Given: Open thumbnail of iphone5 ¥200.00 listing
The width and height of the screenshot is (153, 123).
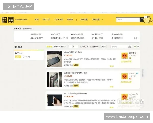Looking at the screenshot, I should 55,59.
